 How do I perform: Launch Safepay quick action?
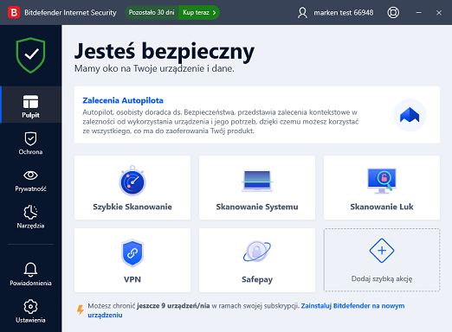pos(257,260)
